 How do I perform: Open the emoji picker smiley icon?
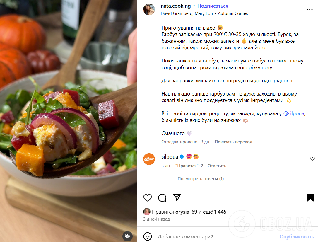[148, 236]
